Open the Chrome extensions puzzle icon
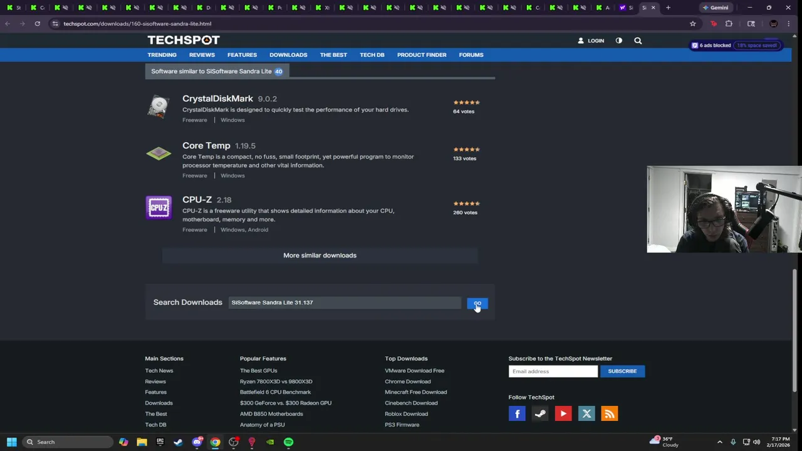Viewport: 802px width, 451px height. (x=729, y=24)
